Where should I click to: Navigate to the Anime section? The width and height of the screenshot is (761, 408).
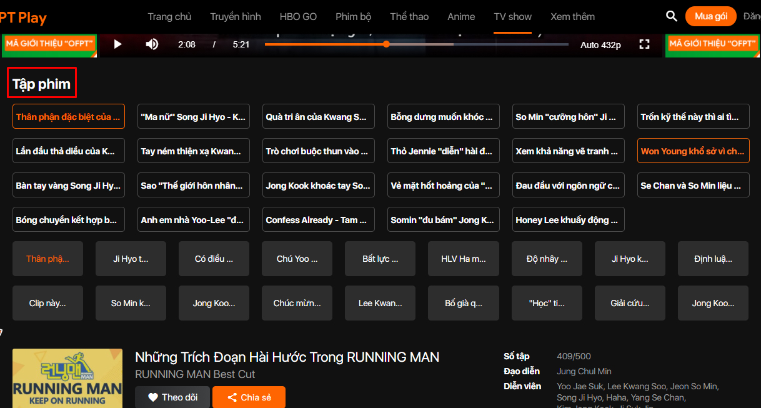coord(461,17)
